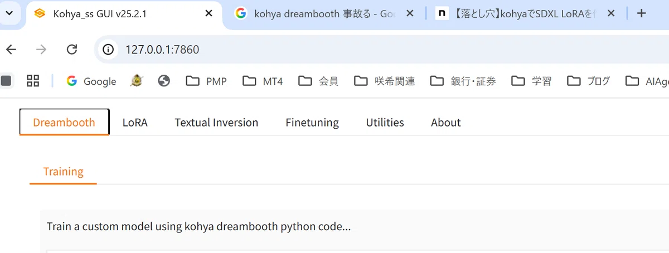Viewport: 669px width, 253px height.
Task: Open the PMP bookmark folder
Action: click(x=206, y=81)
